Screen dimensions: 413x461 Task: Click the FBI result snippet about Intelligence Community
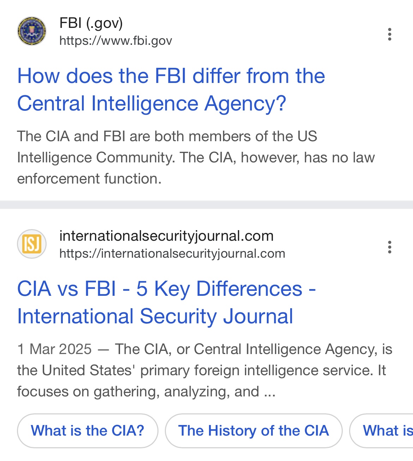click(196, 157)
